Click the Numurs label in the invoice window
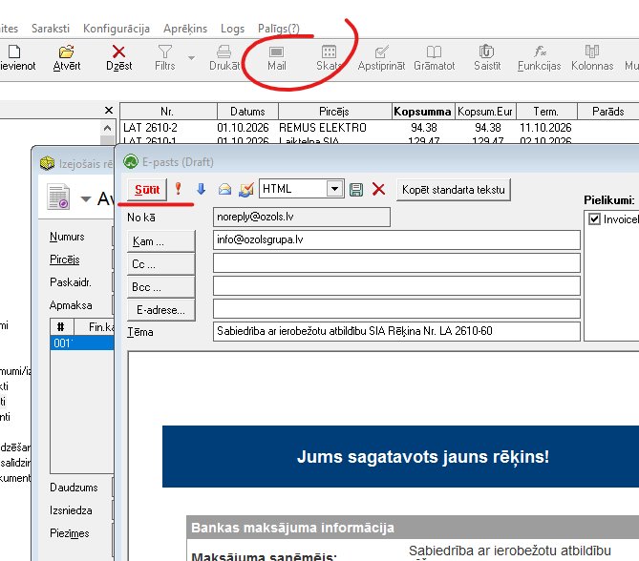Viewport: 639px width, 561px height. click(x=67, y=237)
